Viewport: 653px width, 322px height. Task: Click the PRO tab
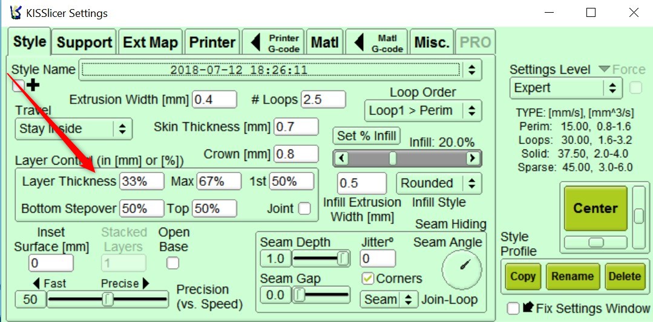click(x=475, y=42)
